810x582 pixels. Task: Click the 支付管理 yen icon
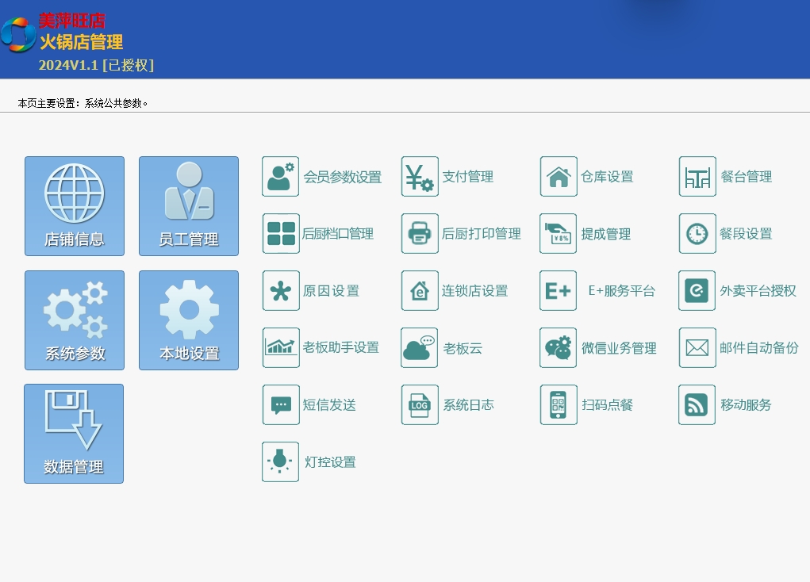420,177
